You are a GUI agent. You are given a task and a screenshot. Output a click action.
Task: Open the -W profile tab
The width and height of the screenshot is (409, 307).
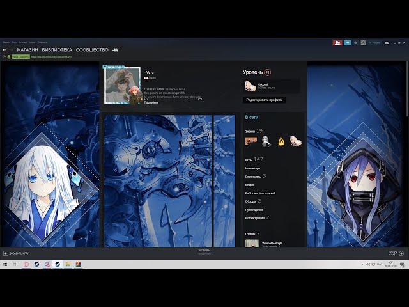coord(115,50)
